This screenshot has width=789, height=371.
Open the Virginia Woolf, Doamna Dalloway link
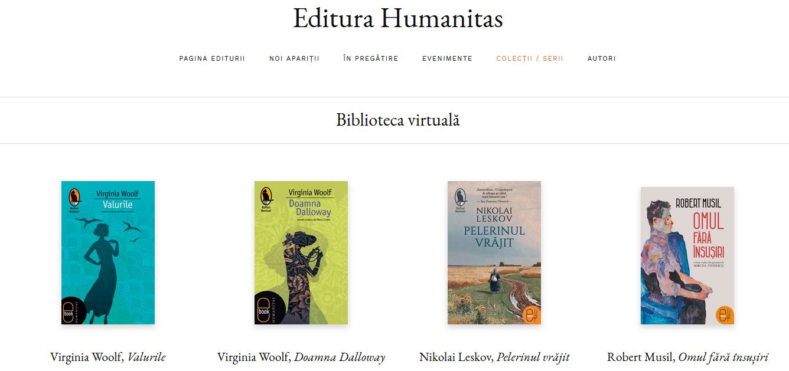(301, 357)
